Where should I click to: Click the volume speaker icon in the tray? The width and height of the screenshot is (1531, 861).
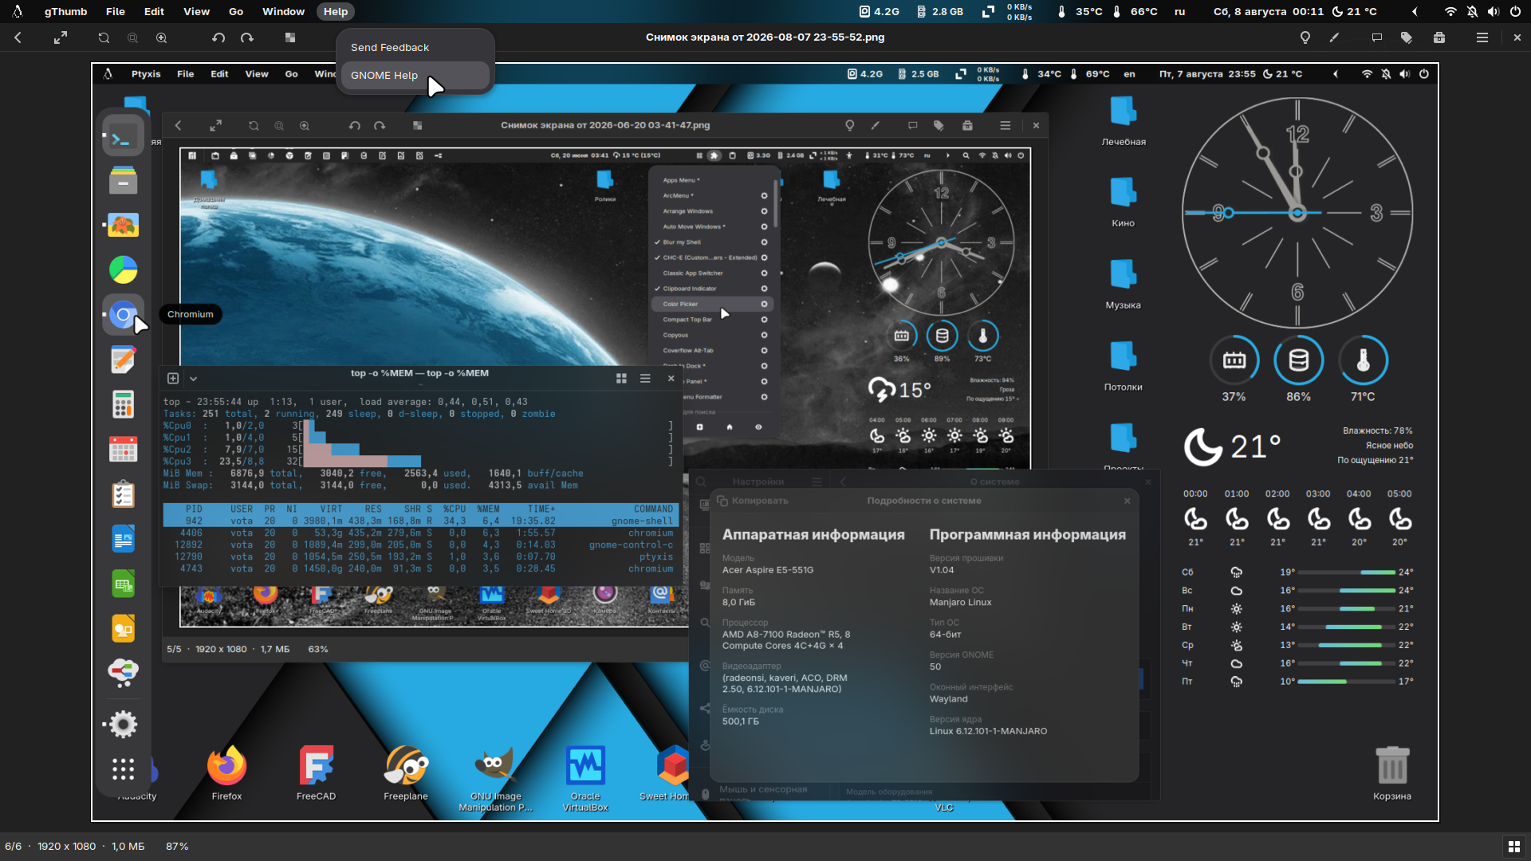click(1493, 12)
